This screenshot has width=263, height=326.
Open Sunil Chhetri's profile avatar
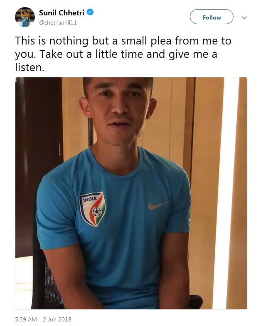(25, 17)
